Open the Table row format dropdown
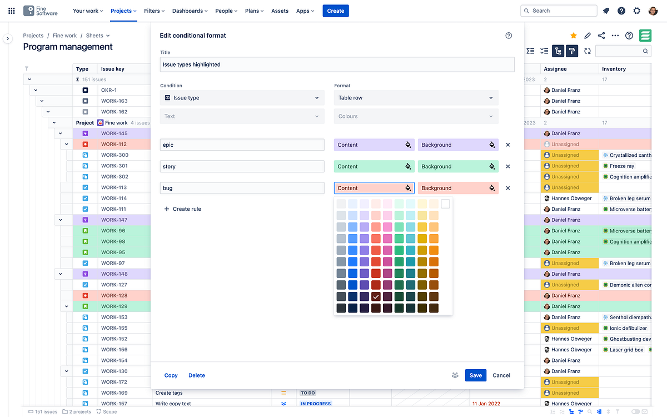 click(415, 97)
